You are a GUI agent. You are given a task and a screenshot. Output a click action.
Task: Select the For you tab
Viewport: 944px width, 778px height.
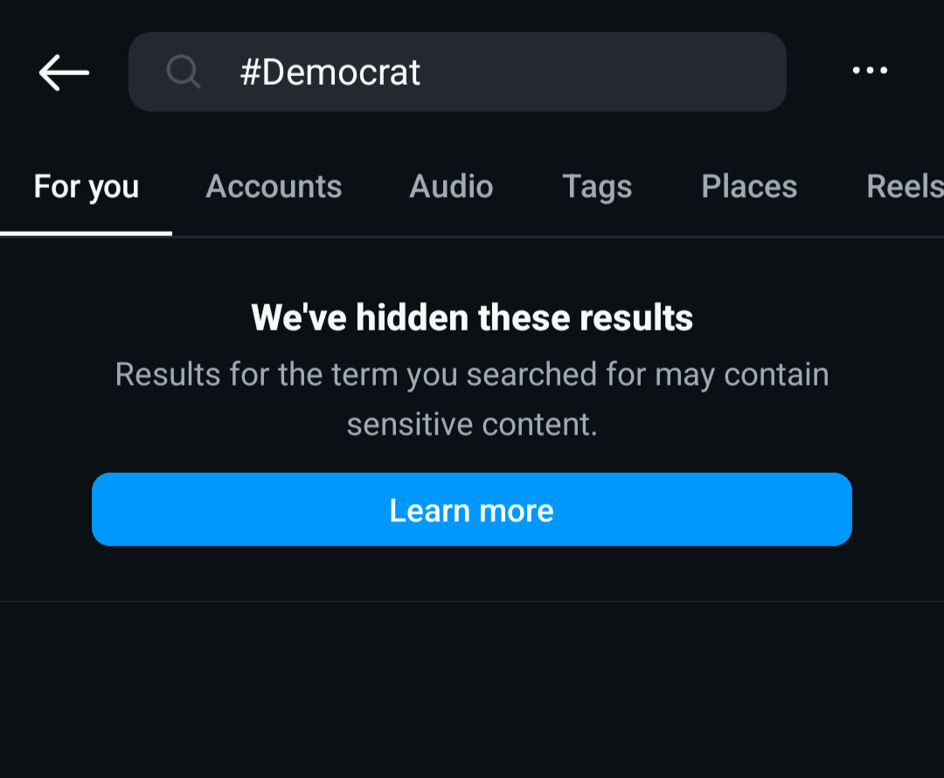(x=86, y=187)
